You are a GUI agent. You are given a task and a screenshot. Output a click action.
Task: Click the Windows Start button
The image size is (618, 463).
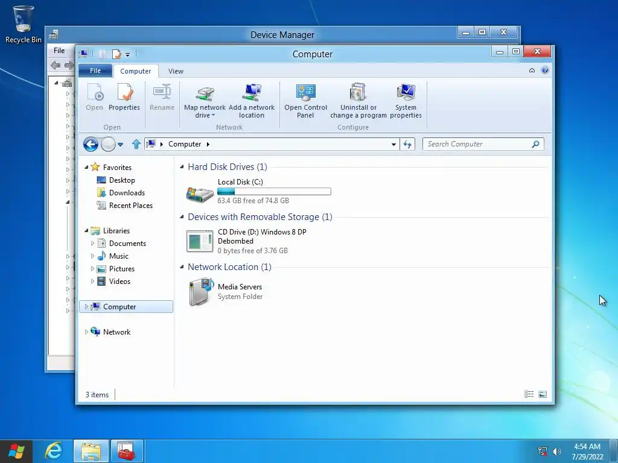click(x=16, y=451)
